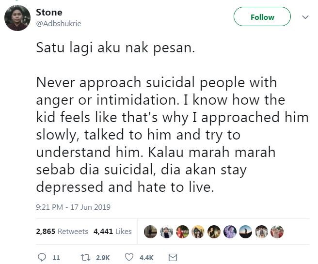This screenshot has width=318, height=264.
Task: Open the tweet options chevron dropdown
Action: 305,17
